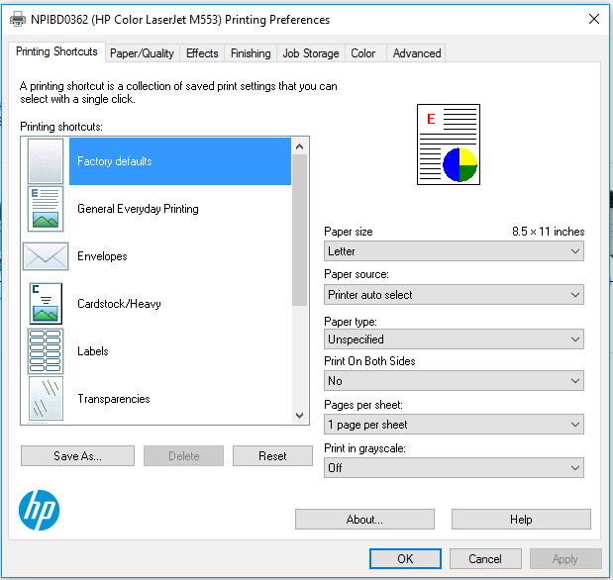This screenshot has height=580, width=613.
Task: Open the Print On Both Sides dropdown
Action: (x=454, y=381)
